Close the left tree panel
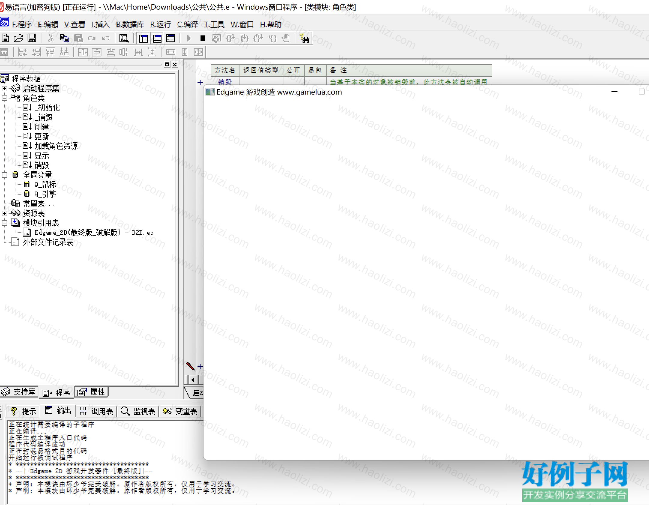 click(x=175, y=64)
